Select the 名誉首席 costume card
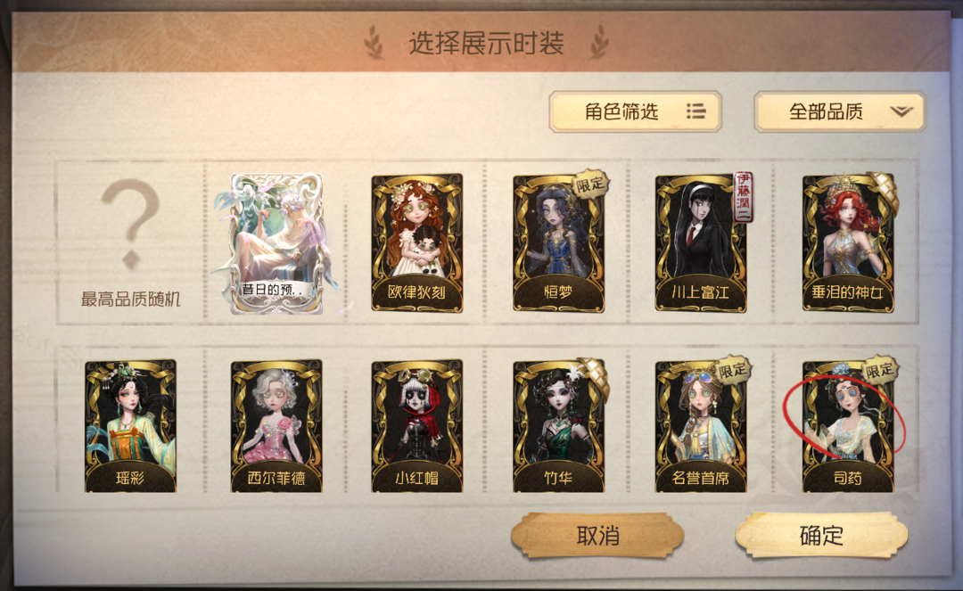Viewport: 963px width, 591px height. 701,426
